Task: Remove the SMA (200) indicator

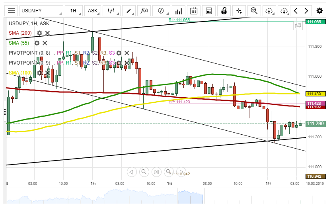Action: [48, 33]
